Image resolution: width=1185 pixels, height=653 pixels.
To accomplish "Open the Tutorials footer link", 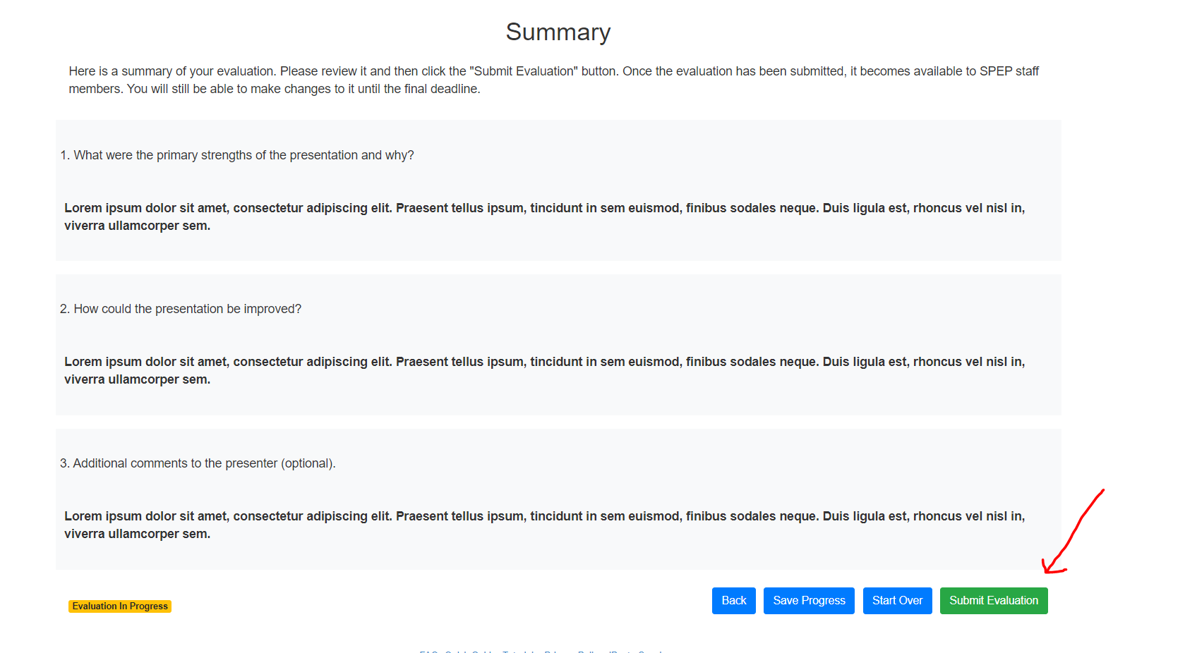I will (521, 652).
